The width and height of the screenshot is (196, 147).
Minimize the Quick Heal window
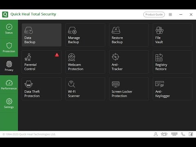tap(181, 14)
